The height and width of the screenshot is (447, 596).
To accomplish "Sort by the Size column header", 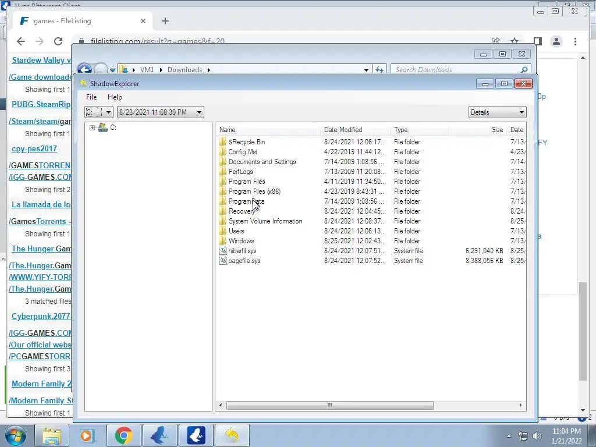I will pyautogui.click(x=478, y=130).
